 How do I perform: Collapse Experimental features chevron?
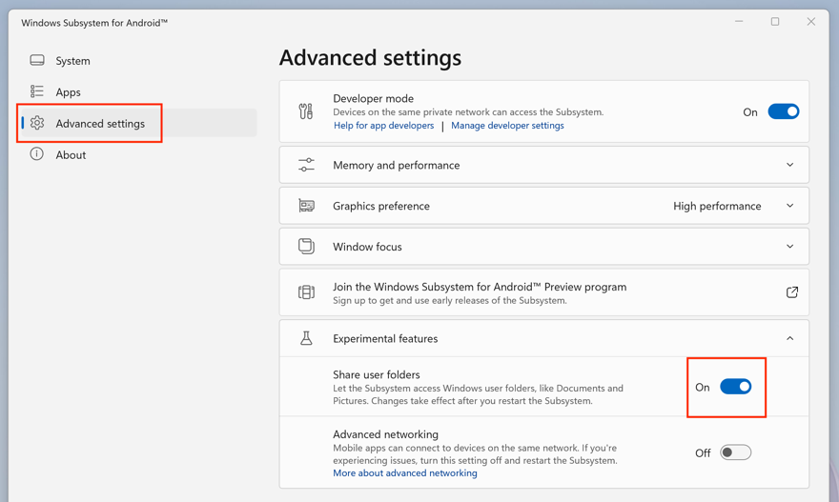[789, 338]
